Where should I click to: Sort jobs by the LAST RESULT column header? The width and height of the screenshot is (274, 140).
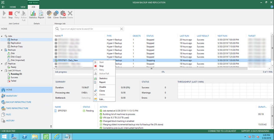203,36
